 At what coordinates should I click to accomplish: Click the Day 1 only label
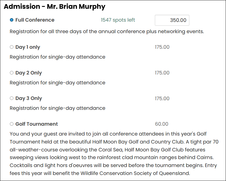pyautogui.click(x=28, y=47)
